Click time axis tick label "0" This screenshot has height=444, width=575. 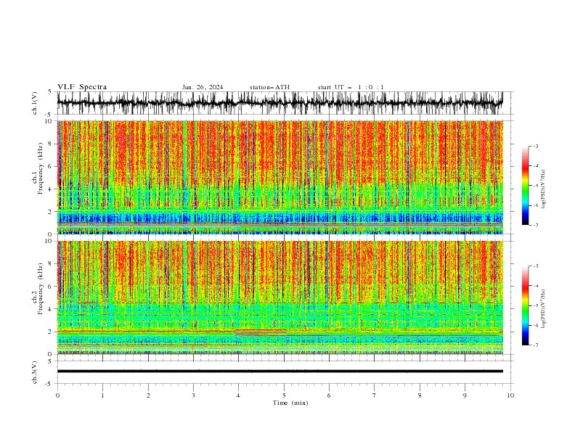click(x=57, y=395)
